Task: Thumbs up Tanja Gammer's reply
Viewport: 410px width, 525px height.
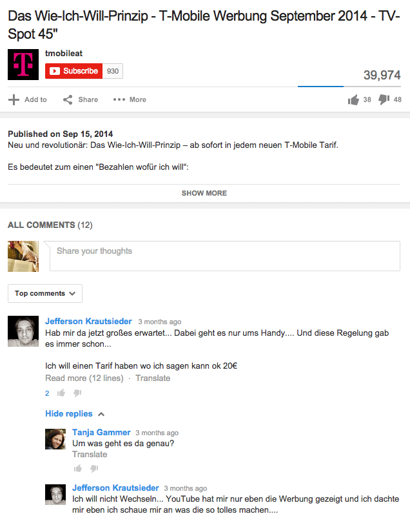Action: (78, 468)
